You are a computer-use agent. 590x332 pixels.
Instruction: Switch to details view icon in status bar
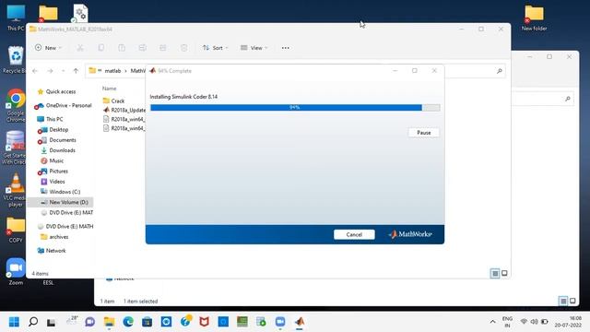[x=495, y=273]
